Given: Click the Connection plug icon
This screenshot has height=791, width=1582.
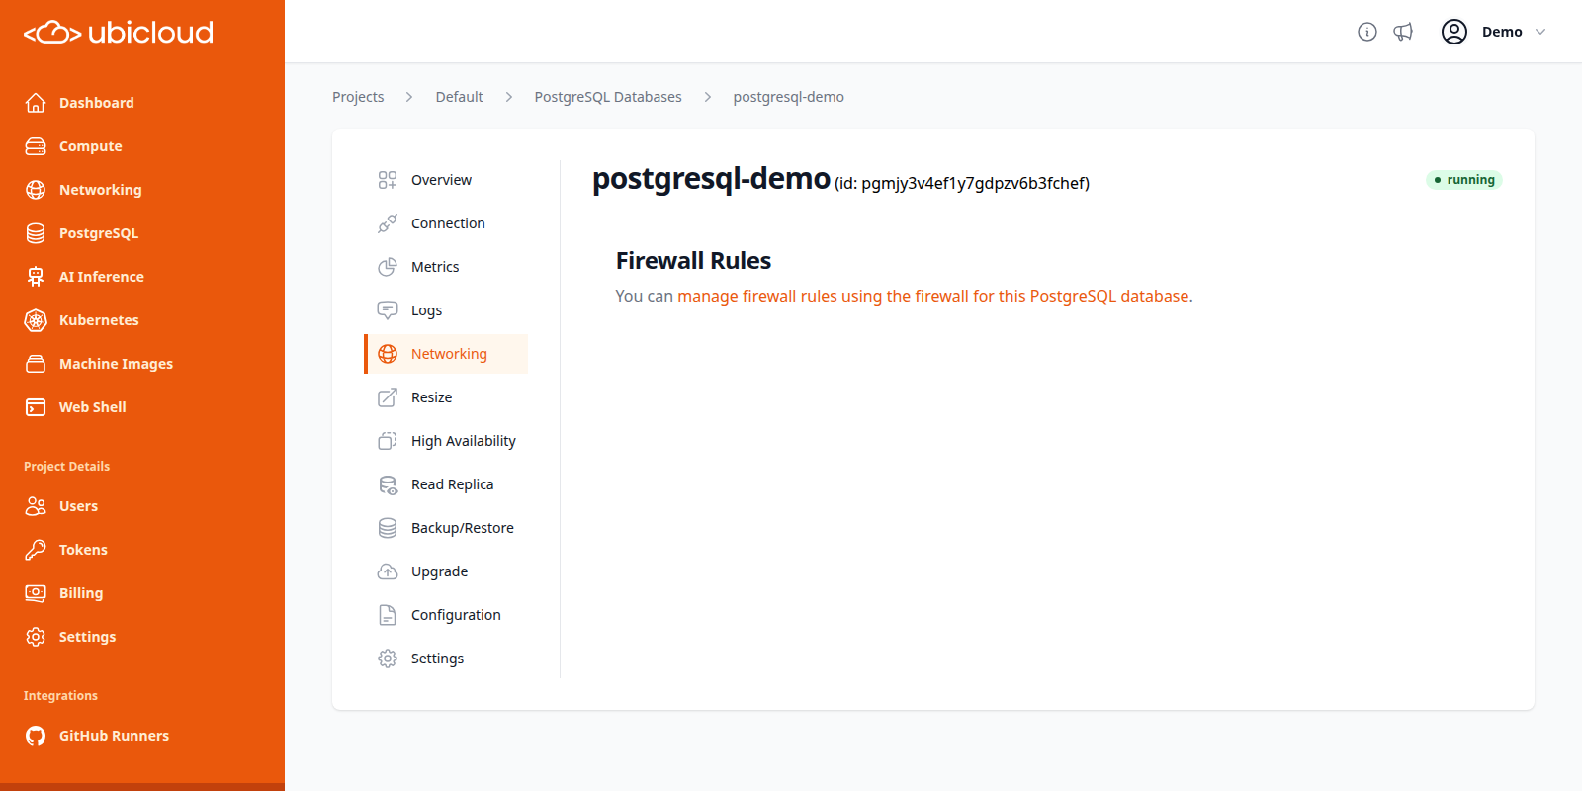Looking at the screenshot, I should tap(388, 223).
